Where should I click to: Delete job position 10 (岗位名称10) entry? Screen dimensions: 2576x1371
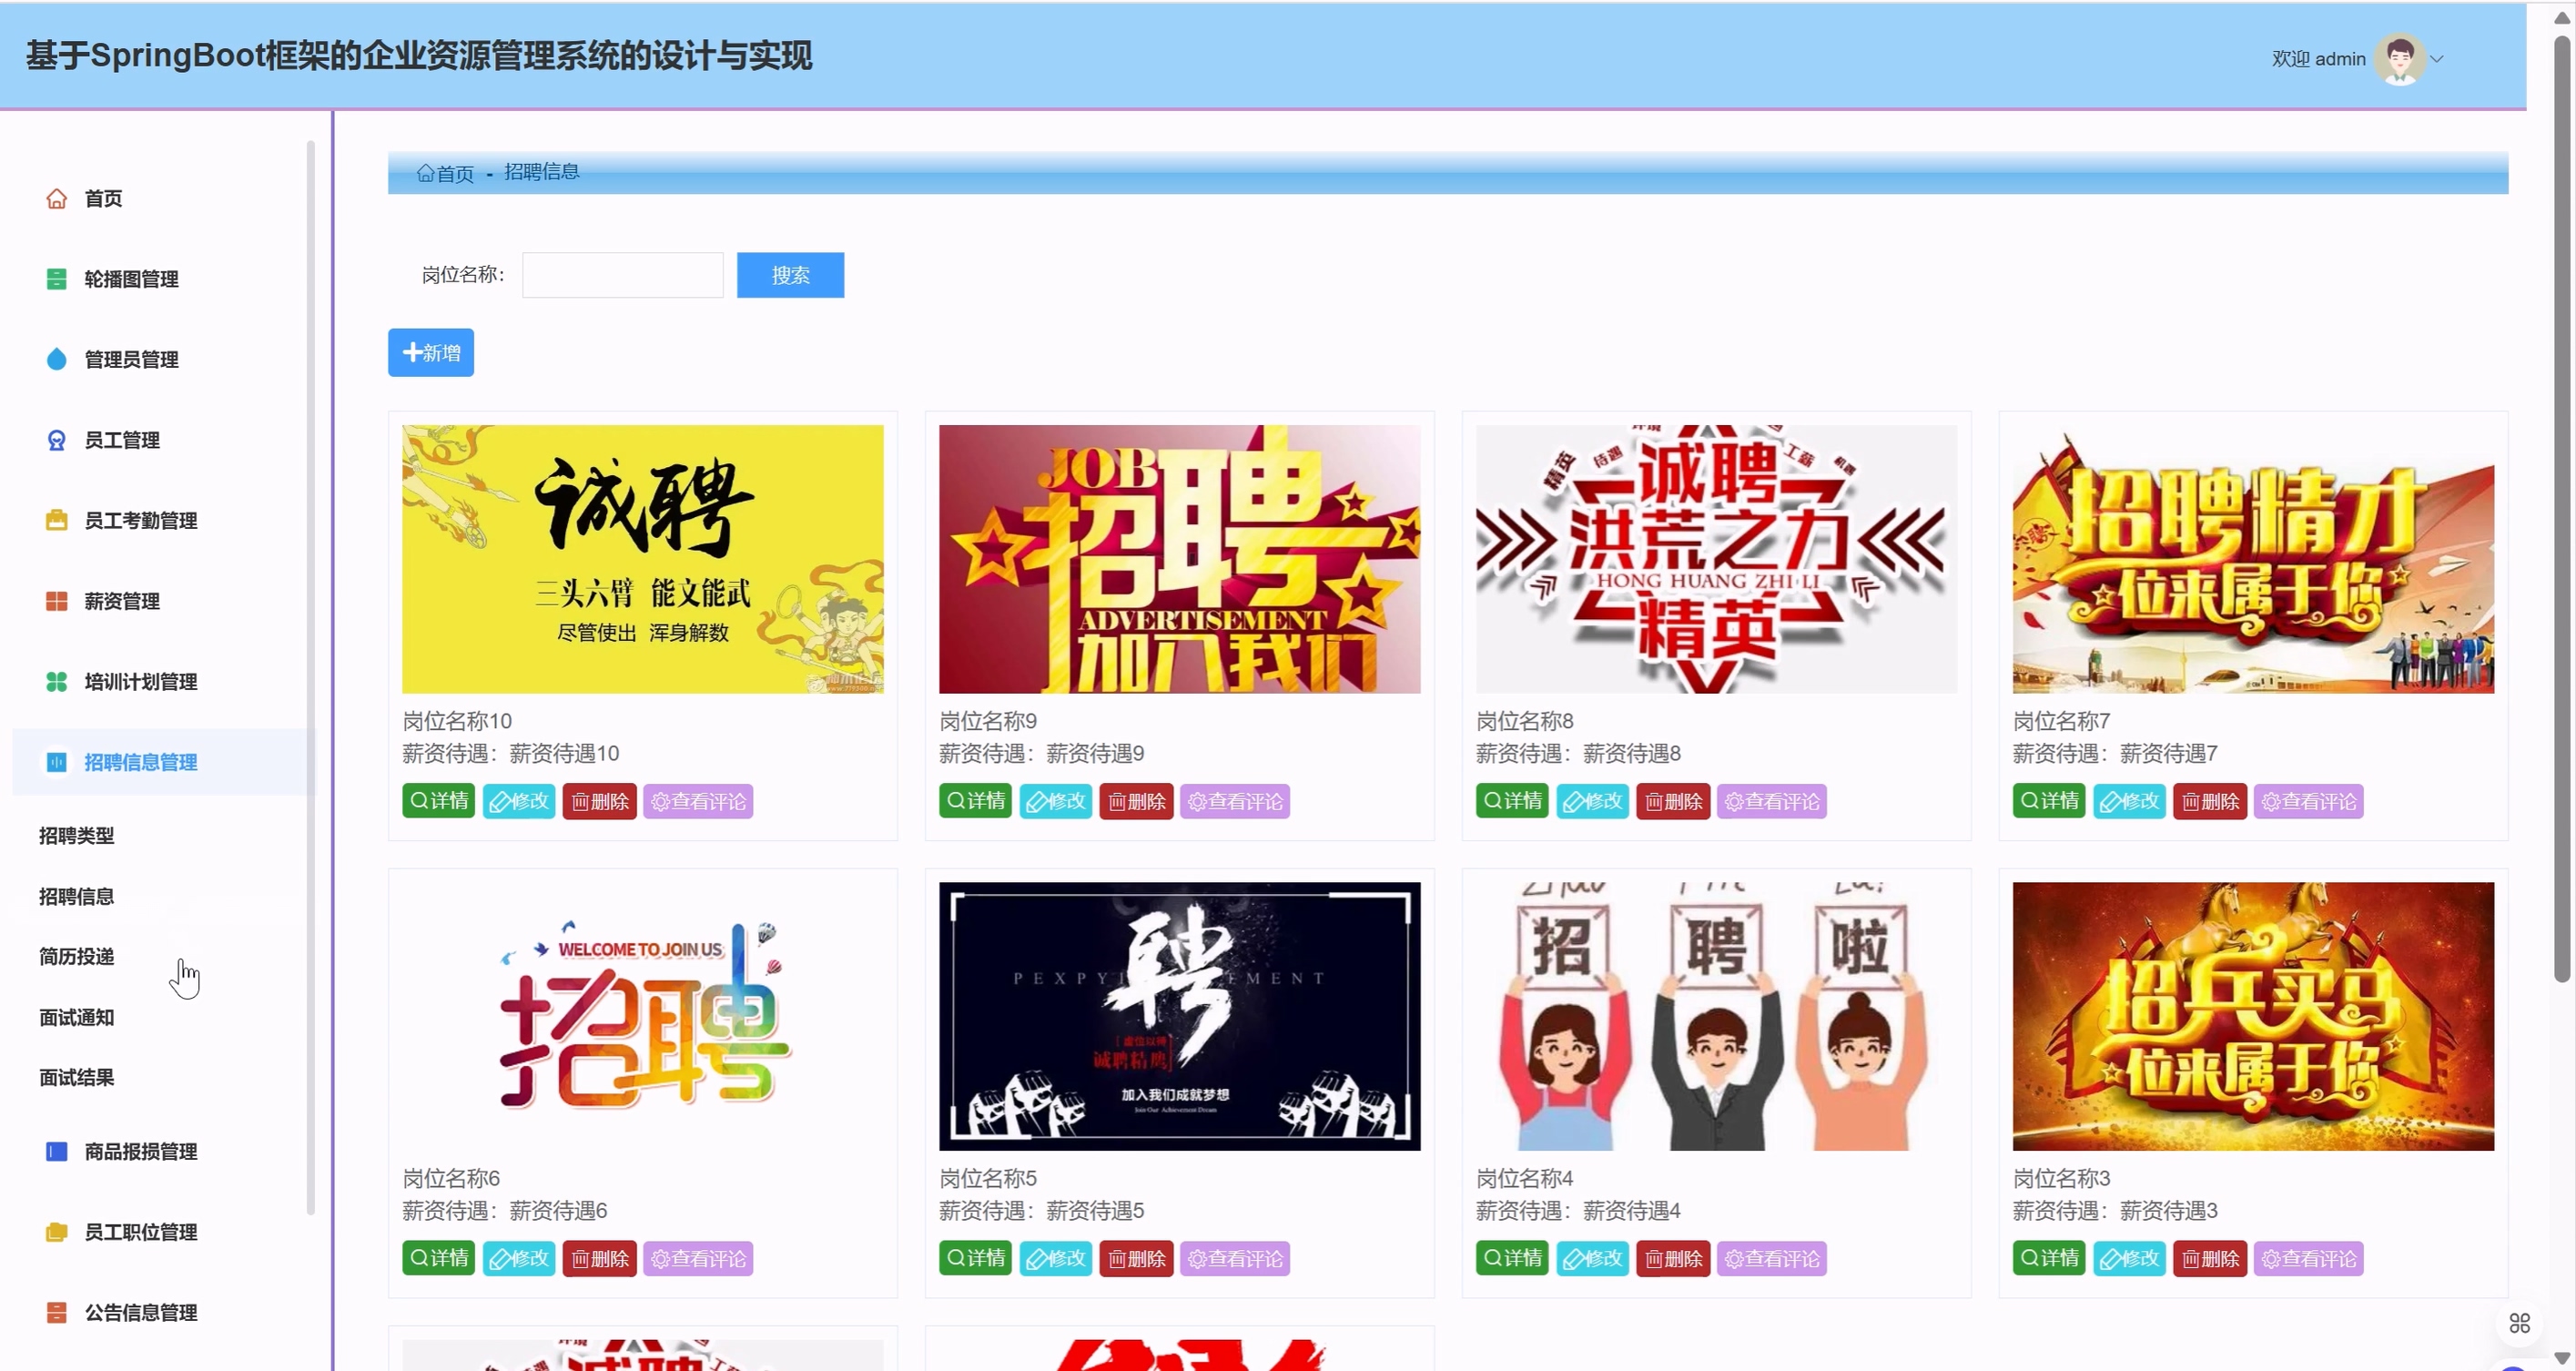(x=599, y=801)
